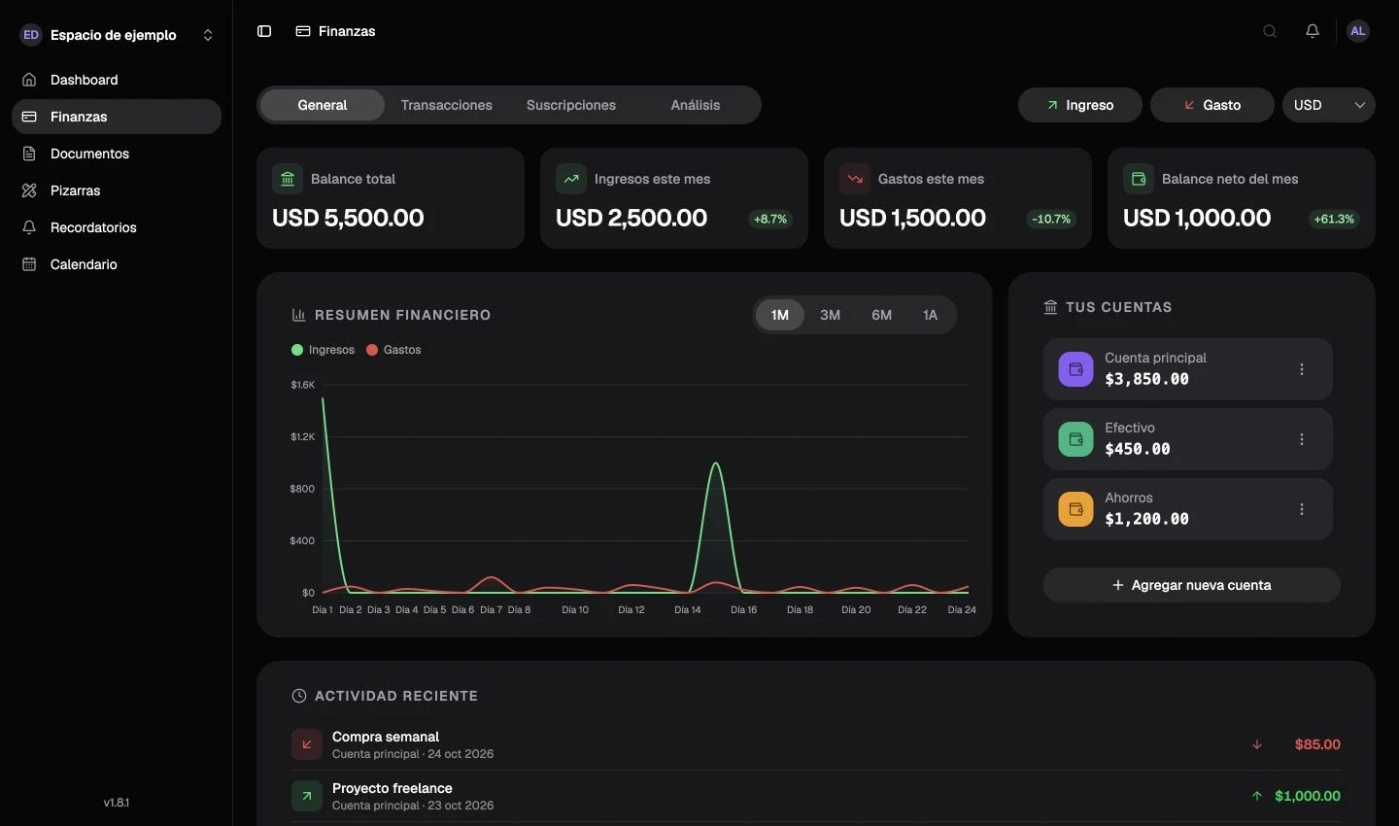Toggle the Ingresos legend series
Screen dimensions: 1399x826
click(323, 350)
